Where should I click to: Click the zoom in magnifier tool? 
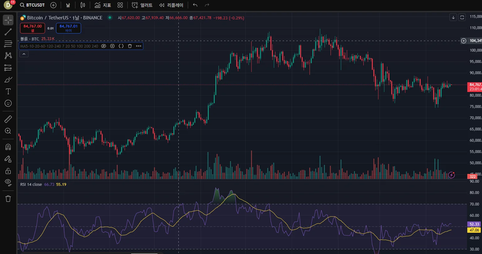[8, 131]
